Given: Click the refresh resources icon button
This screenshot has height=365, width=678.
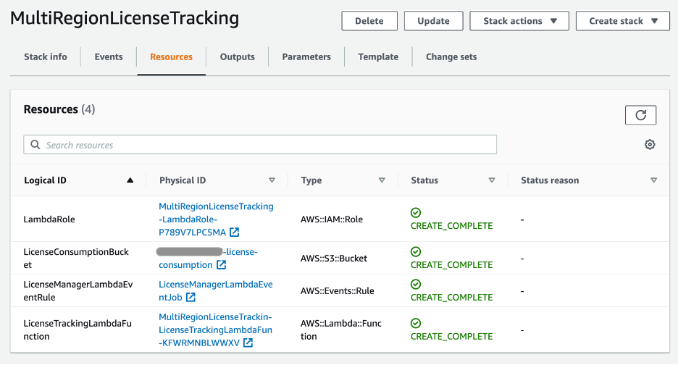Looking at the screenshot, I should pyautogui.click(x=640, y=115).
